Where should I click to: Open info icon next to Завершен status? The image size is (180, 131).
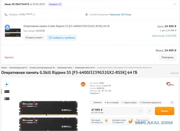pyautogui.click(x=60, y=4)
